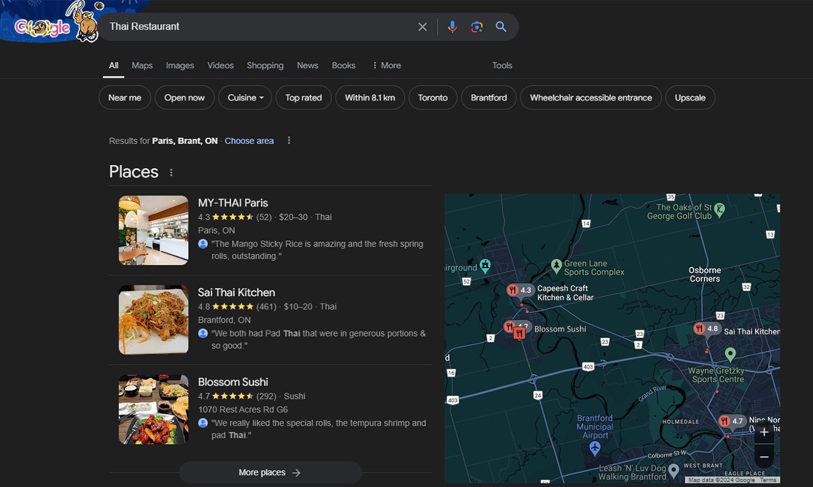Start voice search with the microphone icon

(452, 27)
